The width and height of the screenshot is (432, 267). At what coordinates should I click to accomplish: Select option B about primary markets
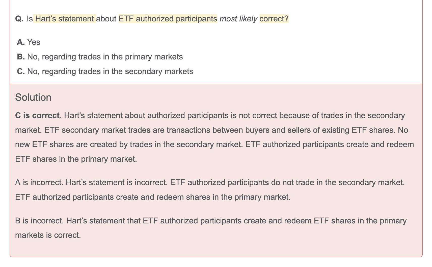(x=100, y=57)
